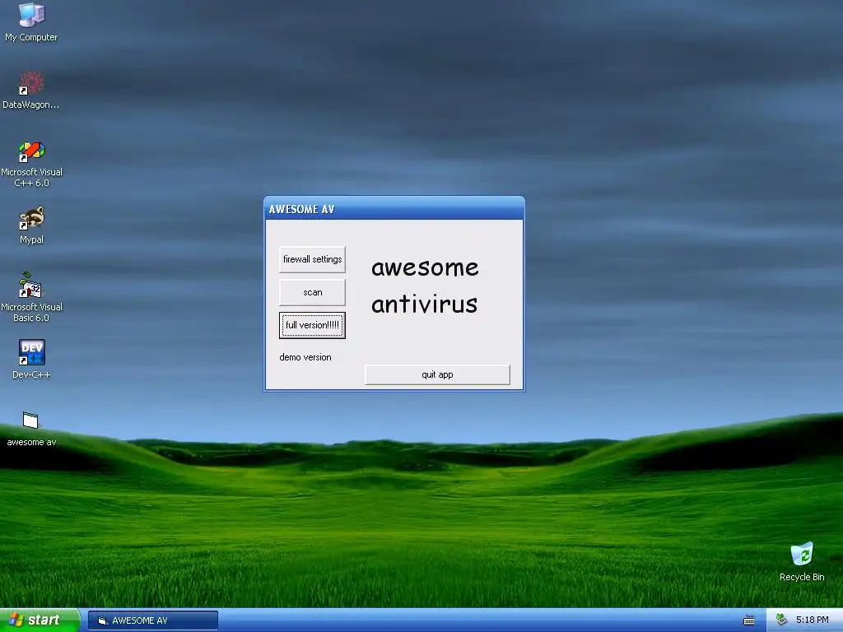Click the antivirus heading text
This screenshot has width=843, height=632.
(x=424, y=304)
